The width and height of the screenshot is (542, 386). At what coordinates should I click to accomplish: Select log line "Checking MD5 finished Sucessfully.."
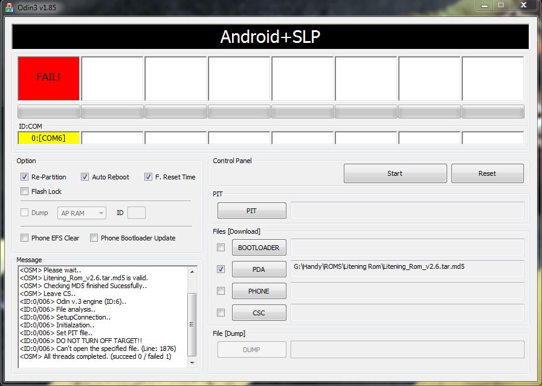(83, 286)
